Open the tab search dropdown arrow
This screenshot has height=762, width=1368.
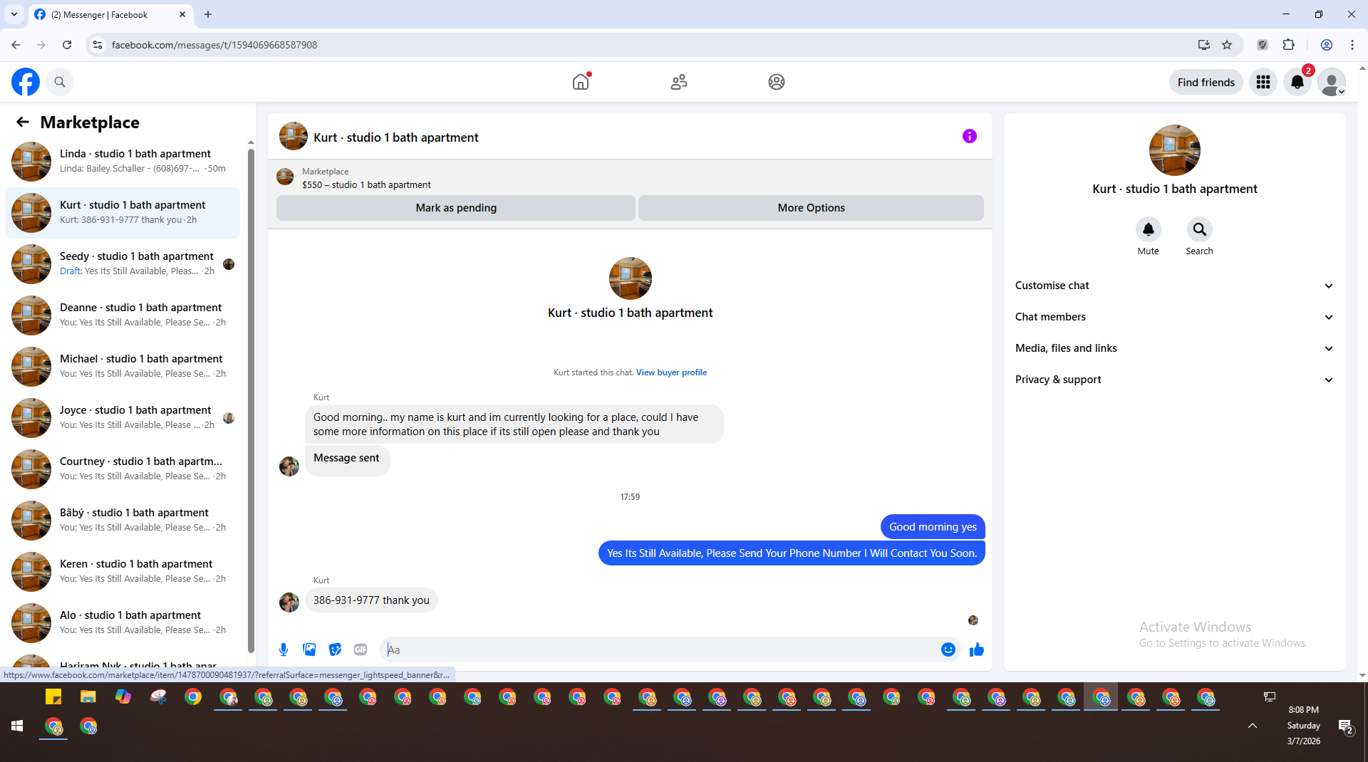pyautogui.click(x=14, y=14)
